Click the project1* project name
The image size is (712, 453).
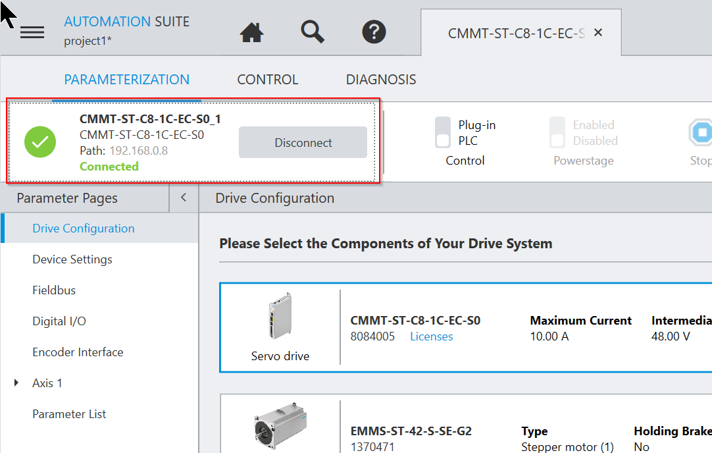[x=88, y=40]
